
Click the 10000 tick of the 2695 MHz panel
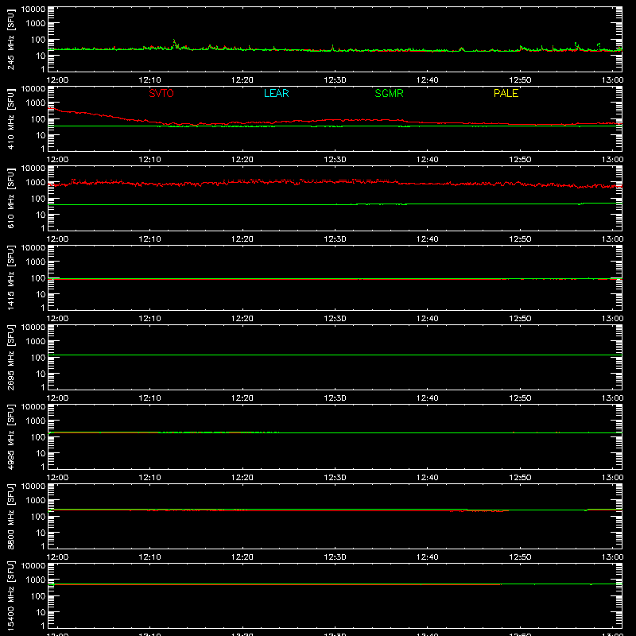[33, 328]
